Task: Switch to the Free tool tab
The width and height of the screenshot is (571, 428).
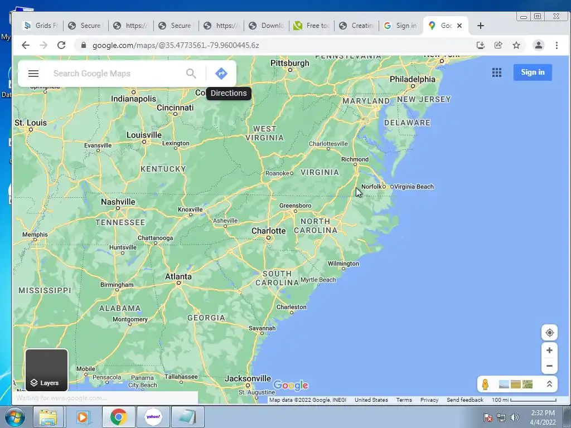Action: coord(311,26)
